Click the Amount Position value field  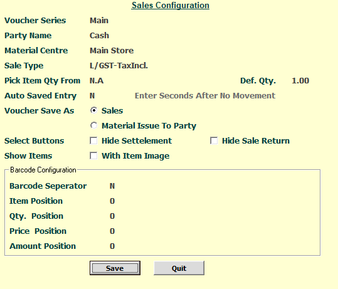pos(112,246)
